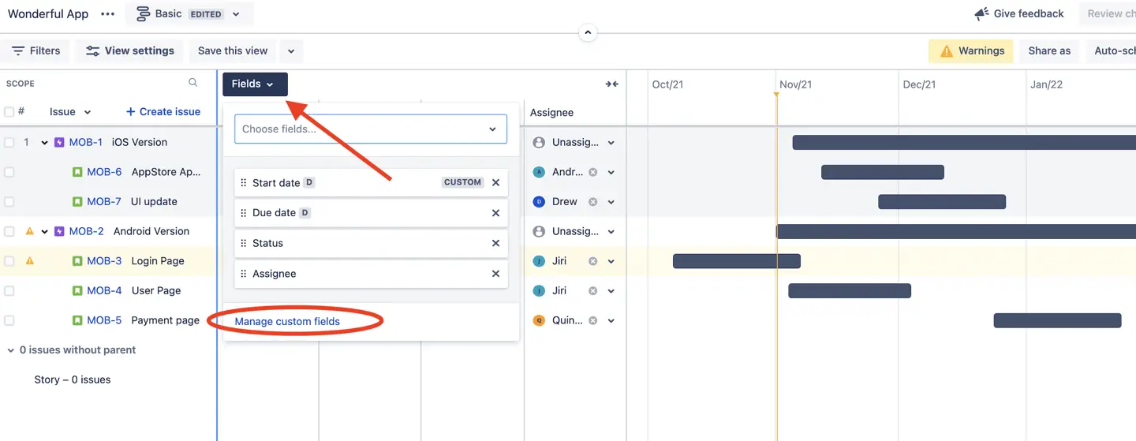The width and height of the screenshot is (1136, 441).
Task: Click the drag handle beside Status field
Action: (x=243, y=244)
